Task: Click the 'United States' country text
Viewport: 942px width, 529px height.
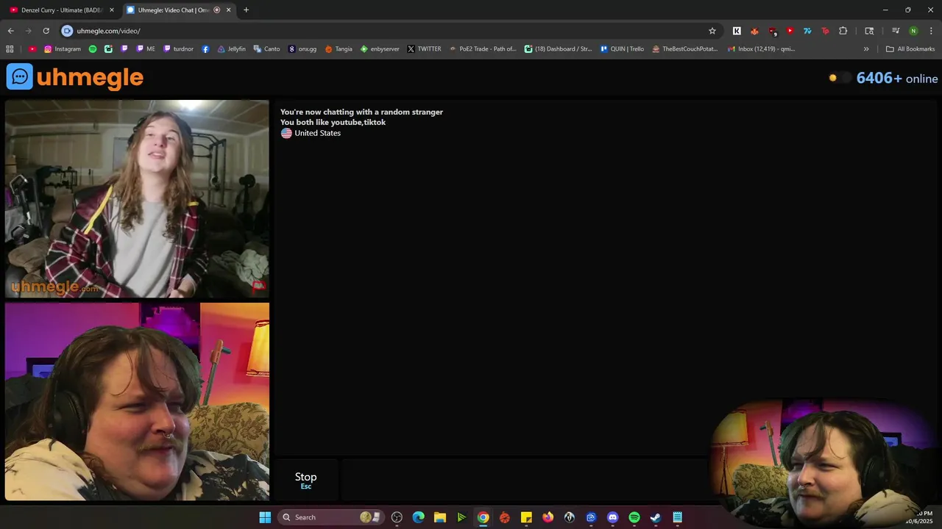Action: coord(317,133)
